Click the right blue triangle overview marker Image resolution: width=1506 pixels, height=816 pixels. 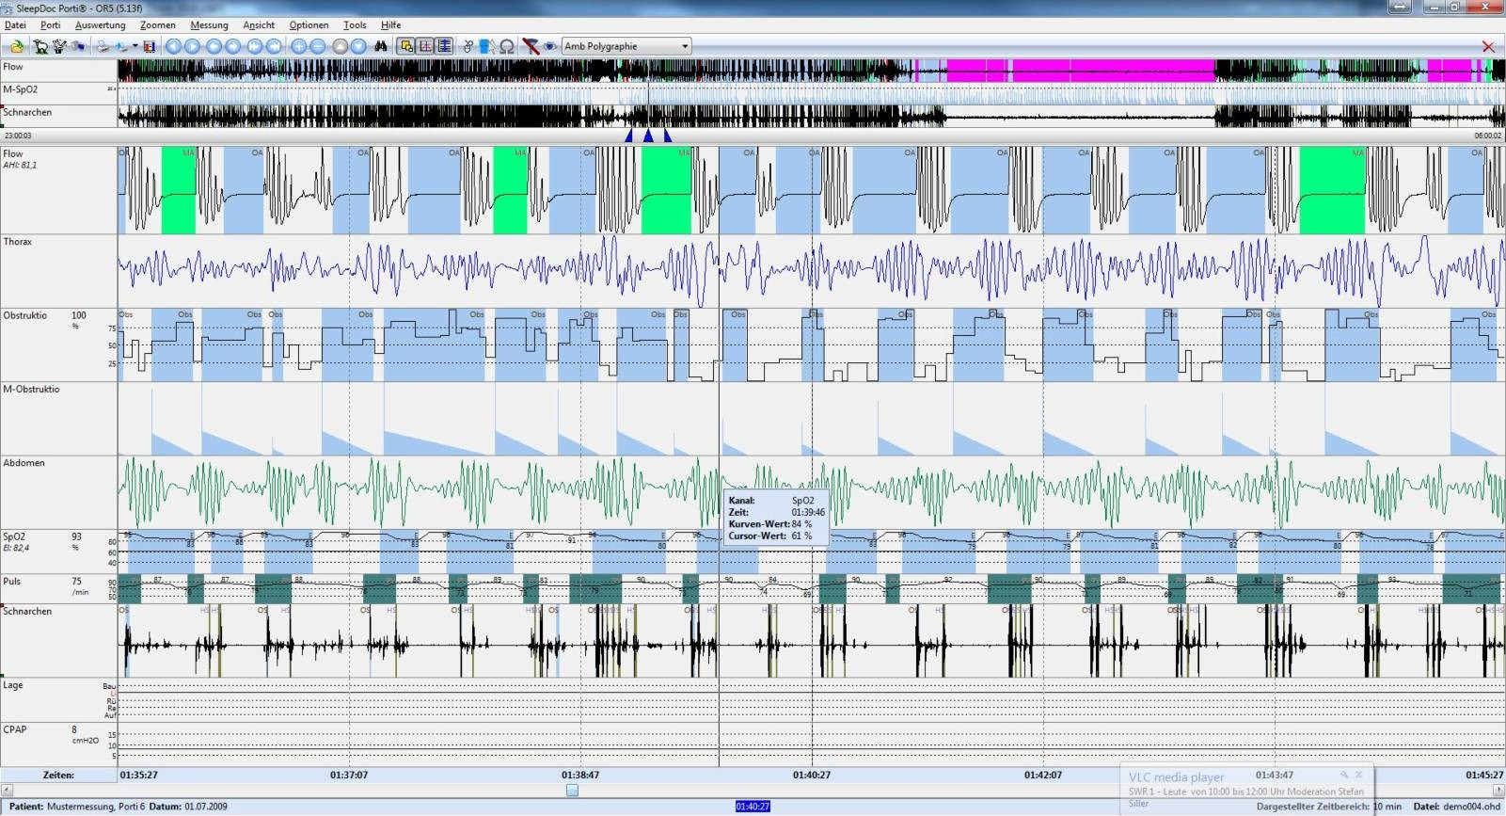[x=667, y=136]
